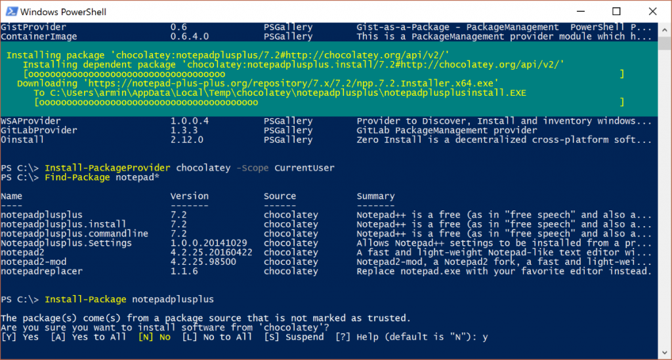Click the PowerShell icon in the title bar
The width and height of the screenshot is (672, 360).
click(12, 12)
